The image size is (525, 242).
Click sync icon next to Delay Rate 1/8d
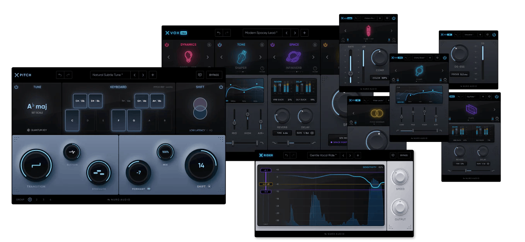312,133
